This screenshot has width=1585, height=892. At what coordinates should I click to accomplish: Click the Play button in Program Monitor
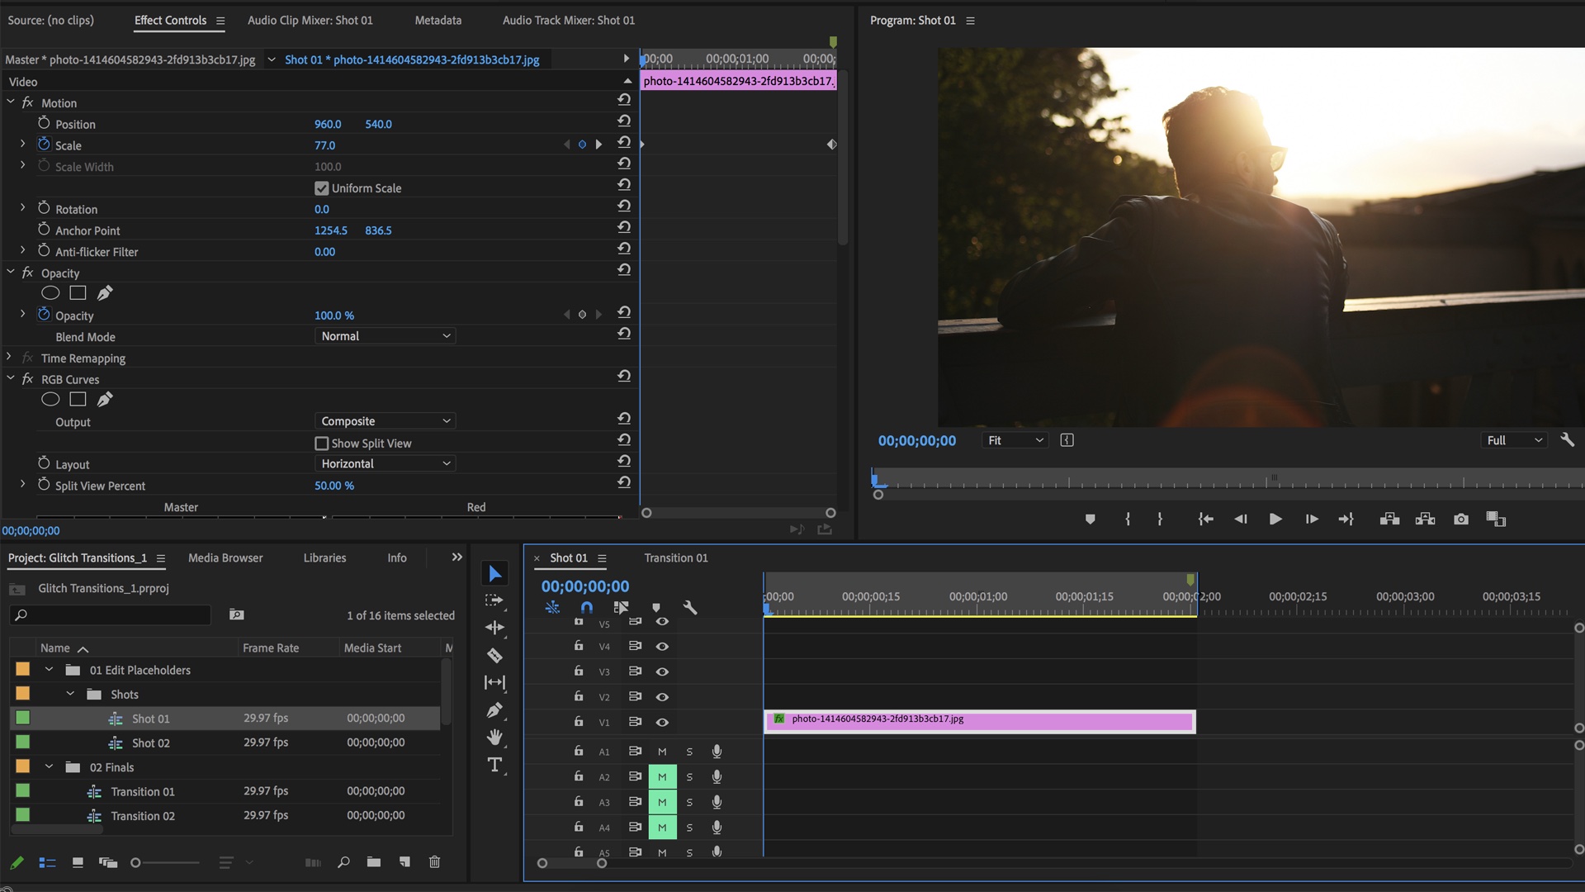(x=1275, y=519)
